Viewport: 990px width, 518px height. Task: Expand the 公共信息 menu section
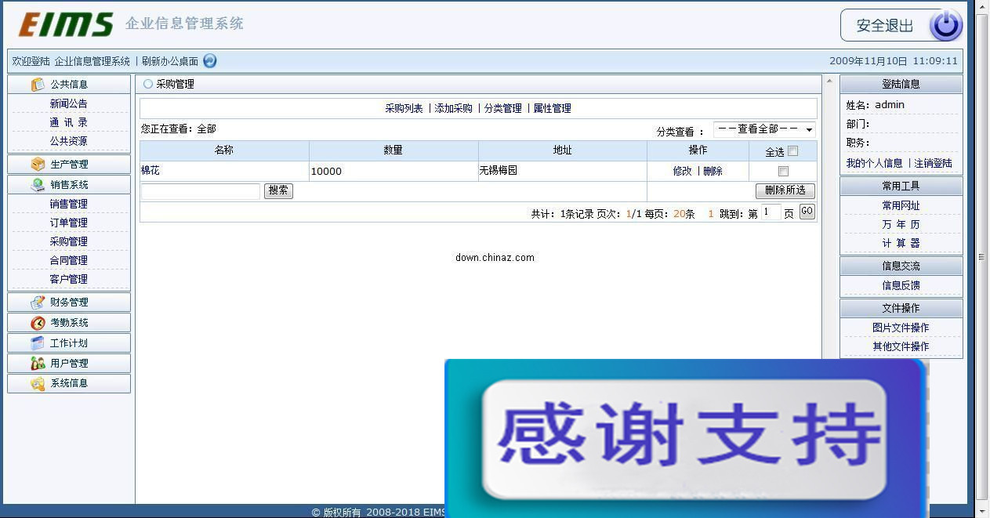69,84
